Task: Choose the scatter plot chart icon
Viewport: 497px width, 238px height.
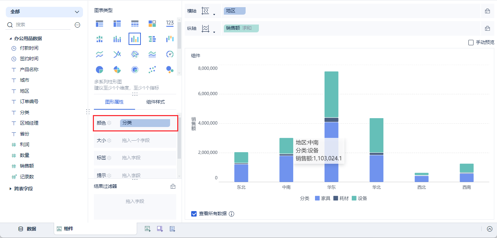Action: tap(152, 70)
